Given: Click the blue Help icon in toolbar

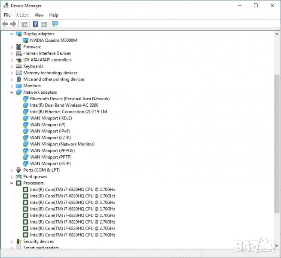Looking at the screenshot, I should click(x=36, y=24).
